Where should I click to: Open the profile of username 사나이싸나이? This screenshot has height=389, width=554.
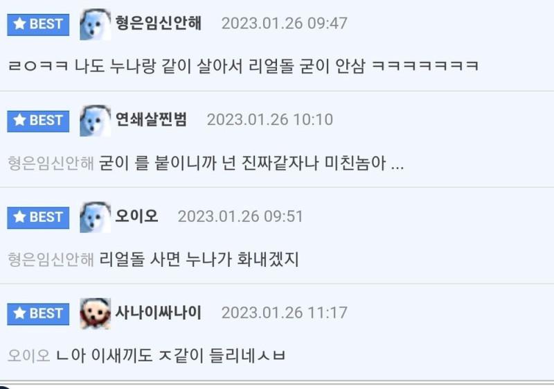click(159, 313)
